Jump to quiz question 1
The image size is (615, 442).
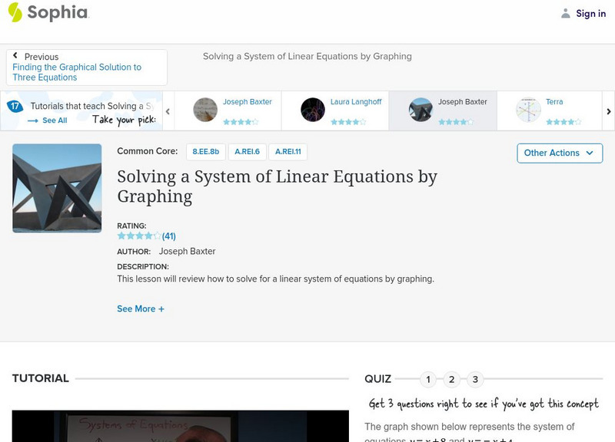(x=428, y=379)
